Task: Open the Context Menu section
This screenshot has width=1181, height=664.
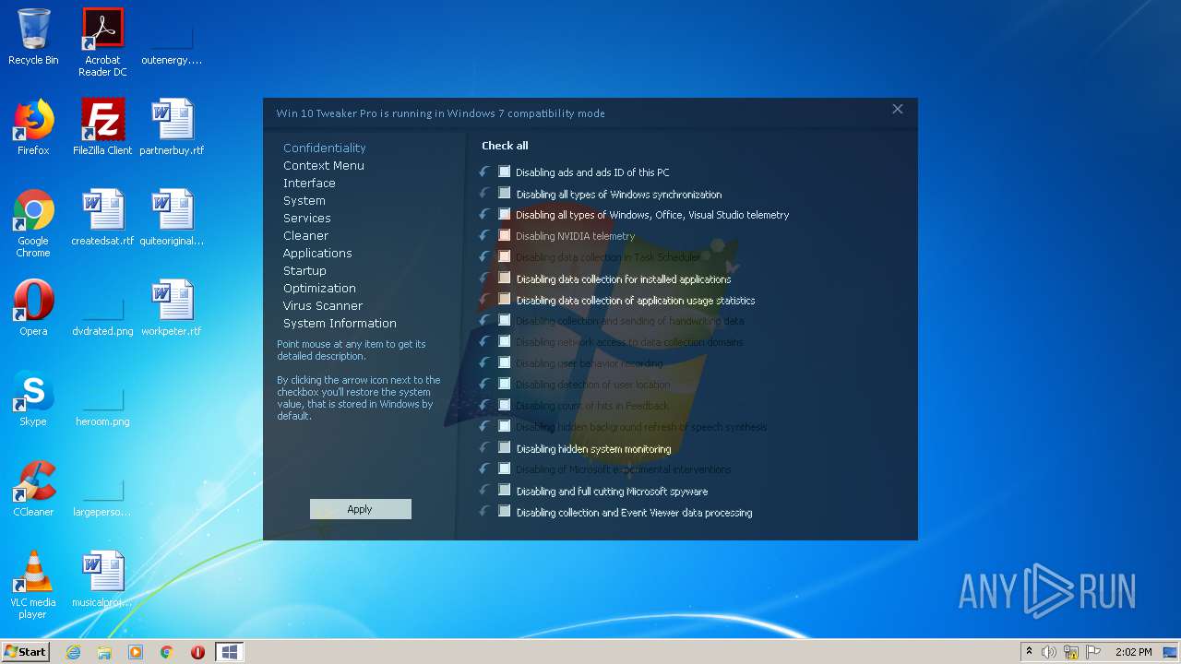Action: click(x=324, y=165)
